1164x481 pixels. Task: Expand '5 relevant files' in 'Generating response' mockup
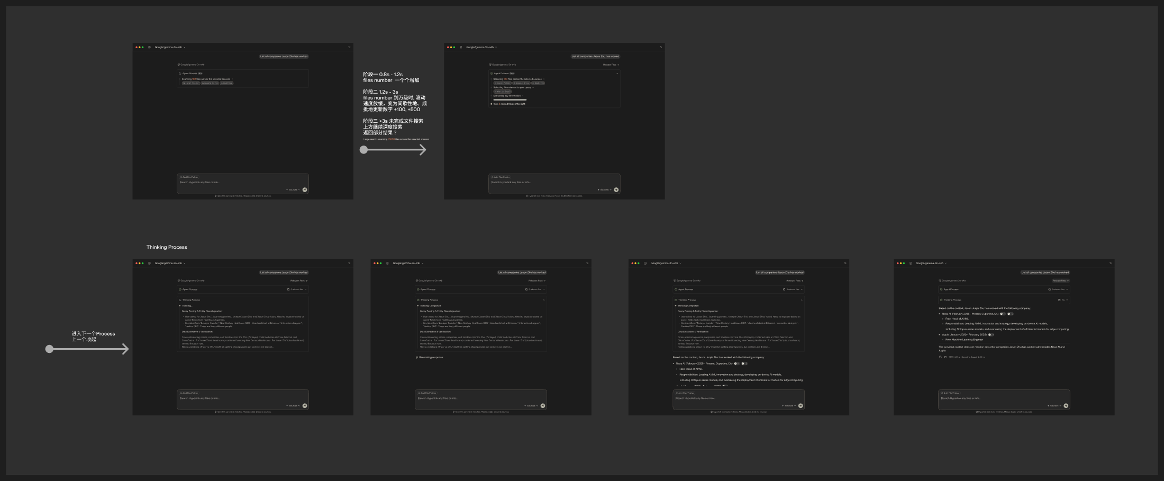click(535, 289)
